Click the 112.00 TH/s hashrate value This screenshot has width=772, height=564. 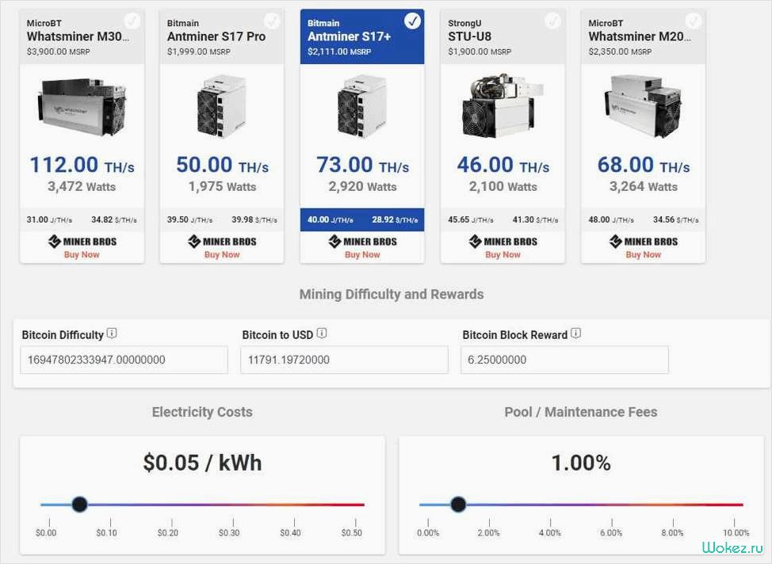click(82, 165)
